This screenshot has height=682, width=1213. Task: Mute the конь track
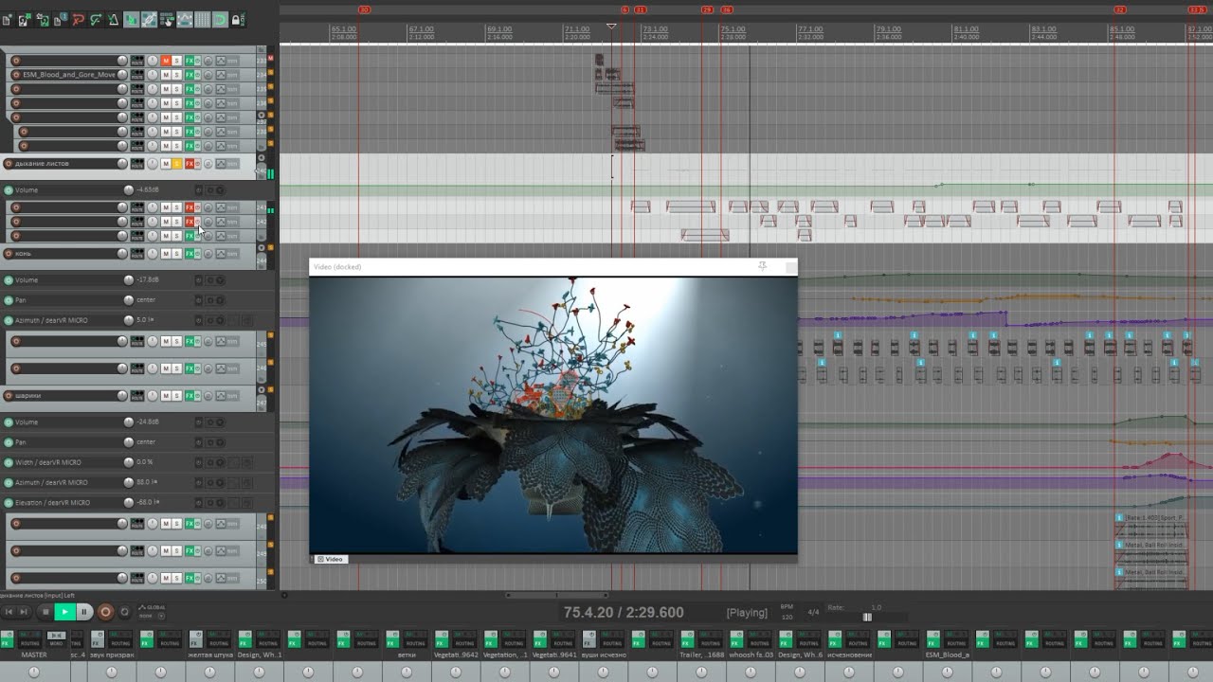pos(166,254)
